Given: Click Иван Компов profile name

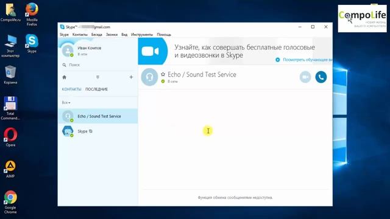Looking at the screenshot, I should 90,48.
